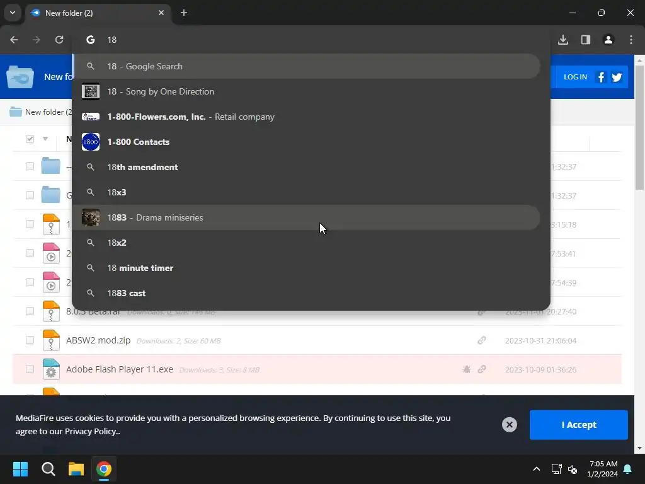The height and width of the screenshot is (484, 645).
Task: Close the New folder (2) tab
Action: point(161,13)
